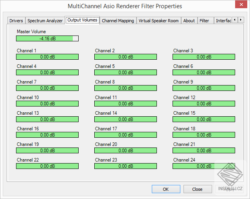Viewport: 250px width, 199px height.
Task: Adjust the Channel 7 volume slider
Action: 47,88
